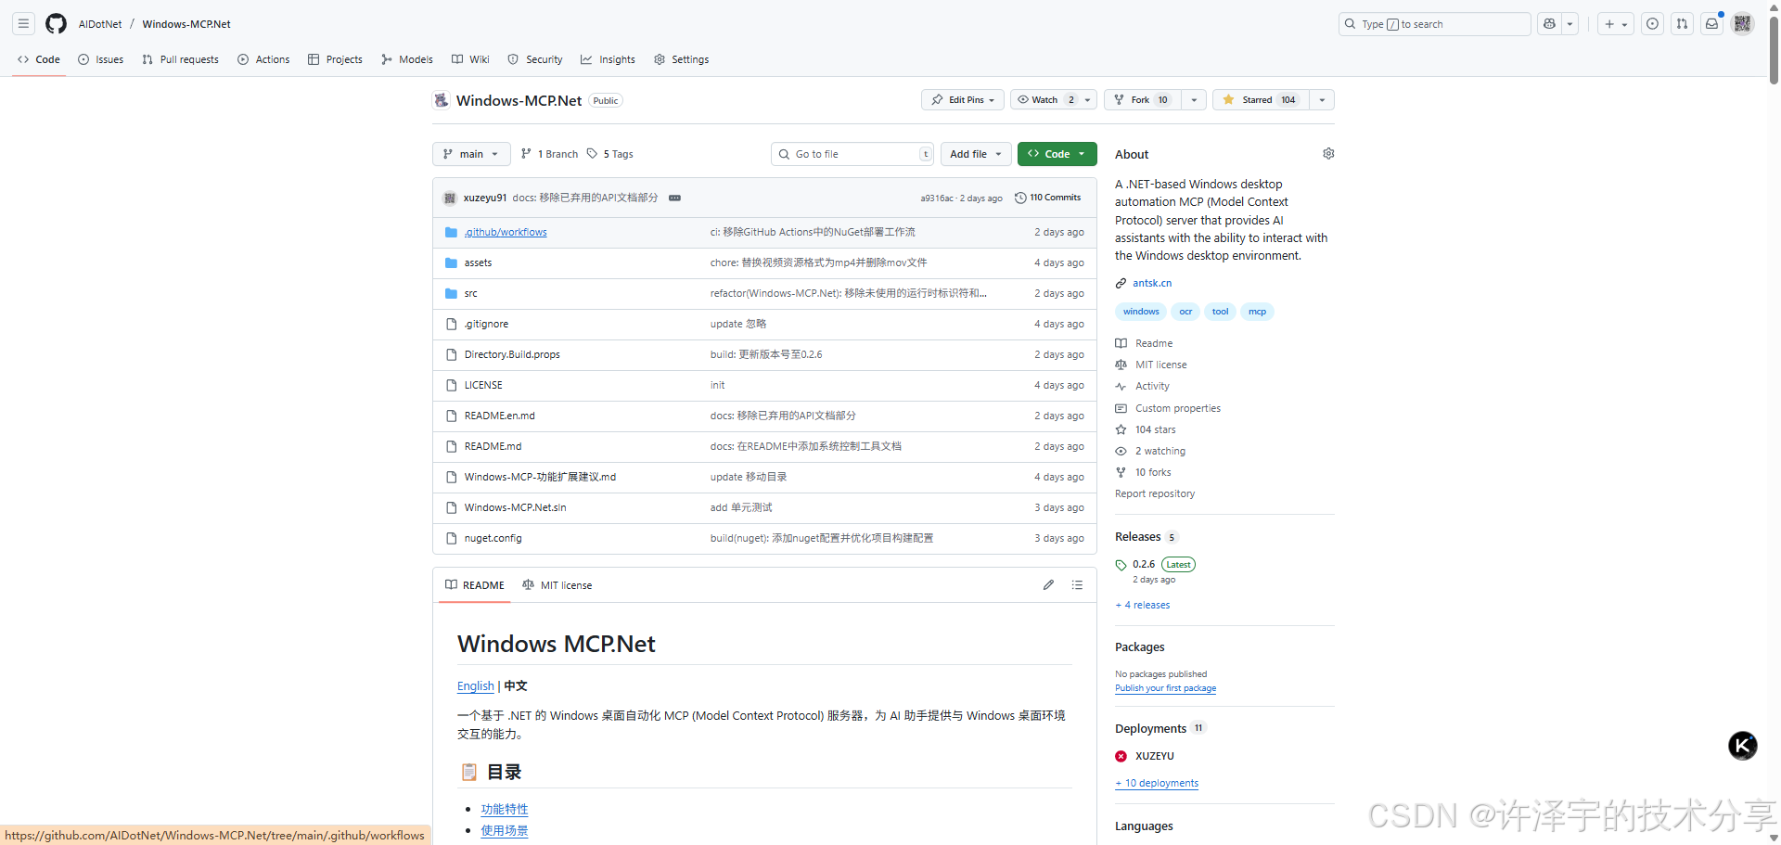Open the README.en.md file

(499, 416)
